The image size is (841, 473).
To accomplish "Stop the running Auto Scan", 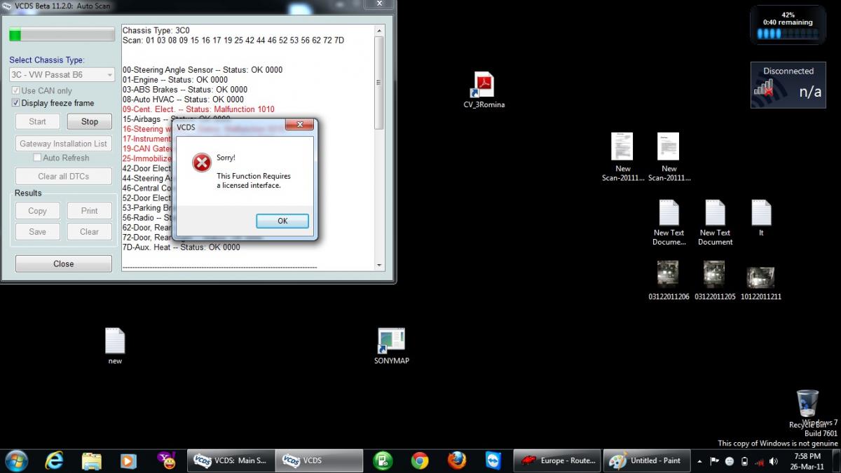I will coord(90,121).
